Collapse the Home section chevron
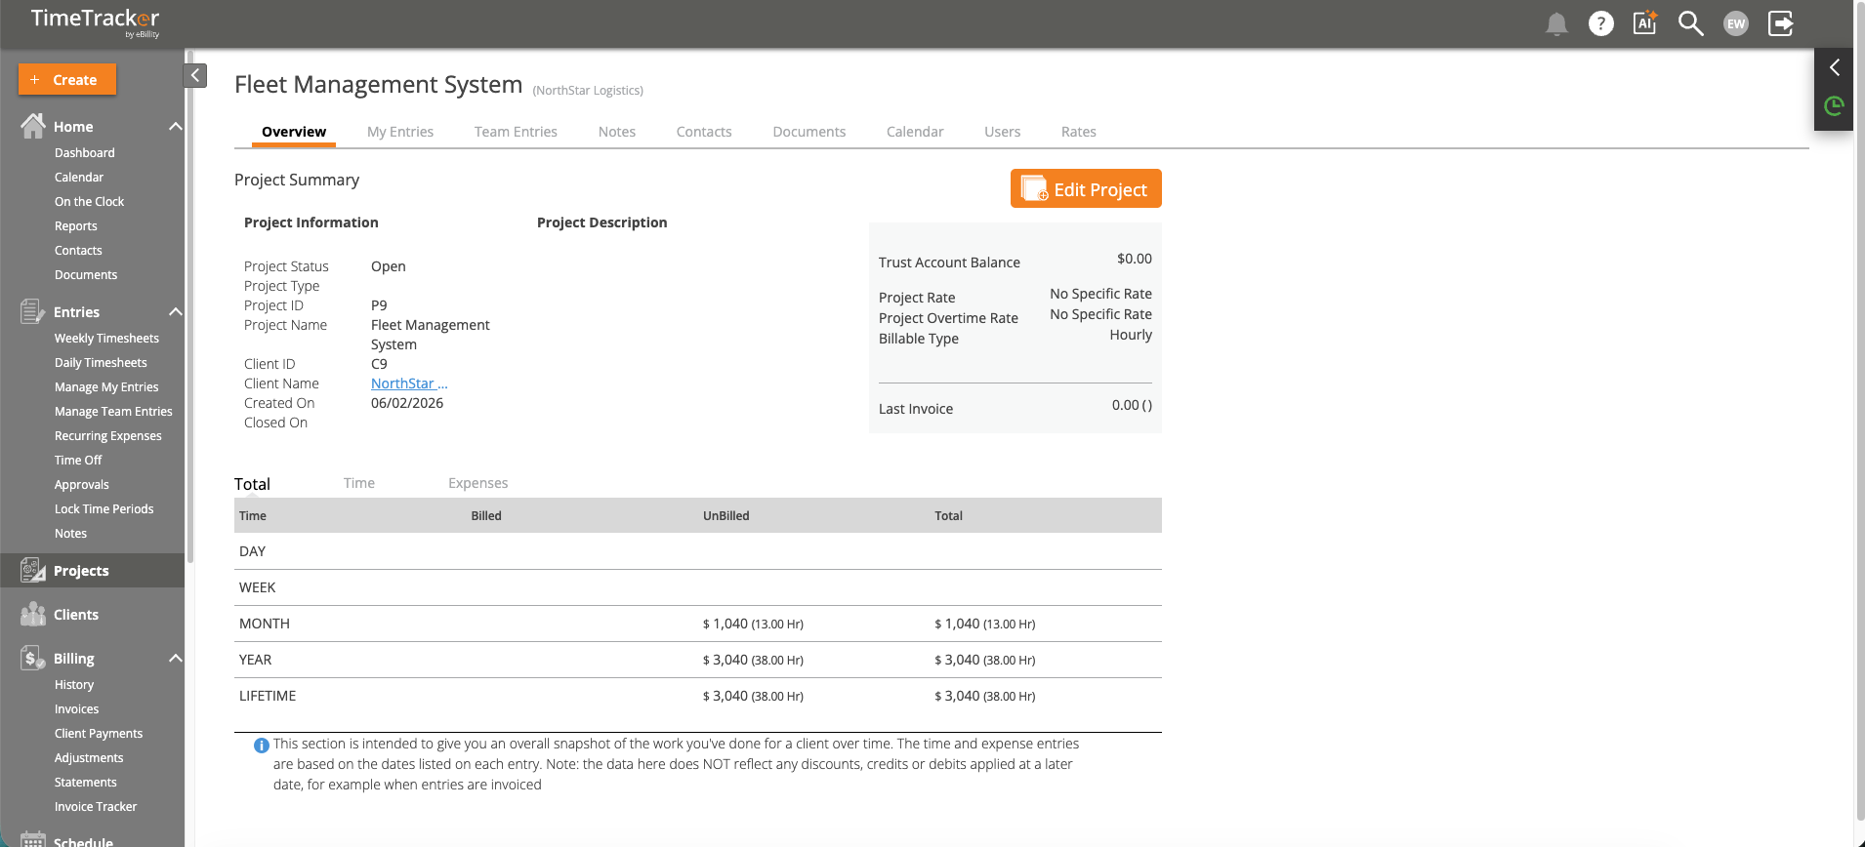 (x=176, y=126)
